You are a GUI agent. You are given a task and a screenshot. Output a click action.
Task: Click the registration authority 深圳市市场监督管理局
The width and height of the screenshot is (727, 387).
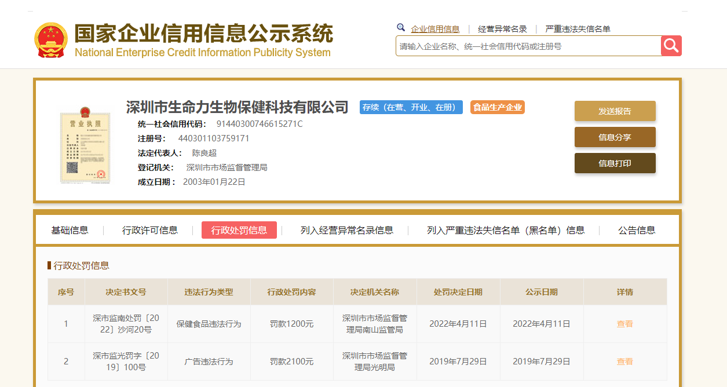click(x=226, y=167)
